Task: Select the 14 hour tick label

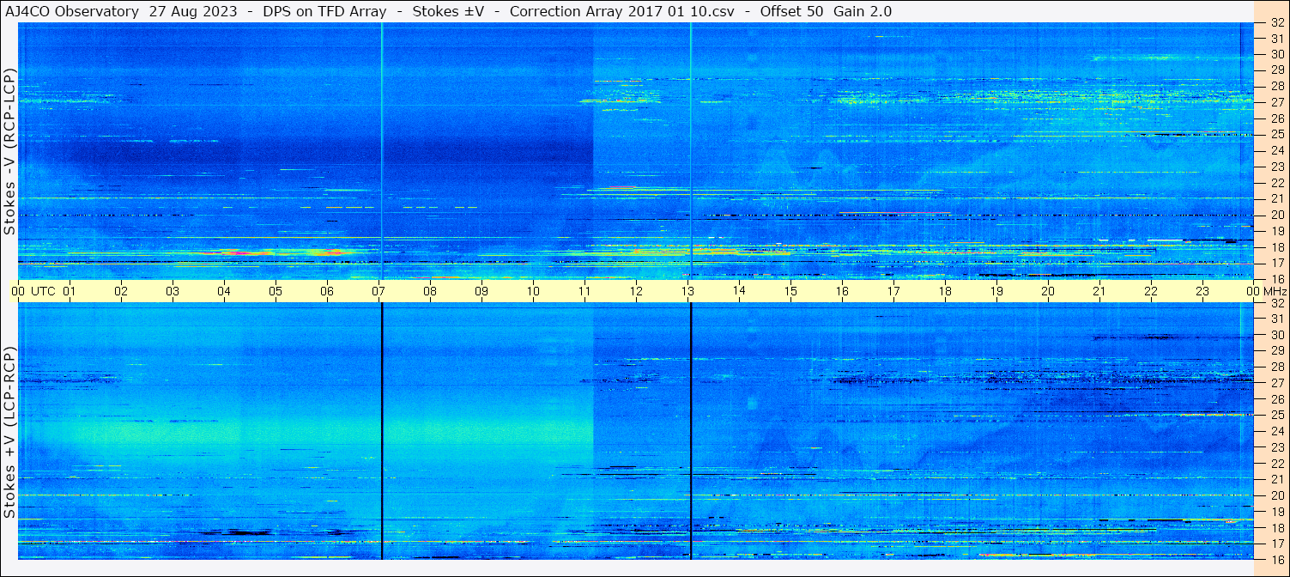Action: [739, 291]
